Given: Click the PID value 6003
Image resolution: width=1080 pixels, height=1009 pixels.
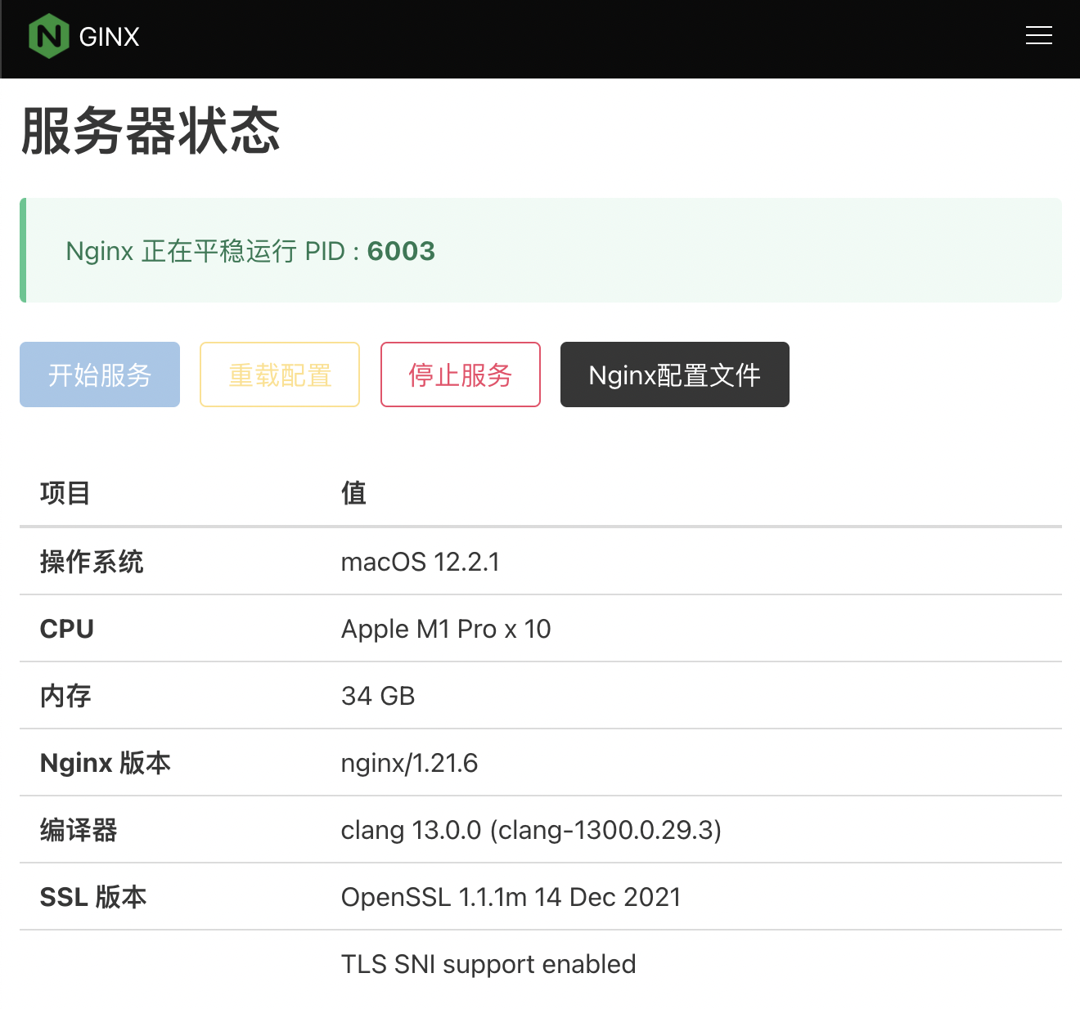Looking at the screenshot, I should click(x=401, y=251).
